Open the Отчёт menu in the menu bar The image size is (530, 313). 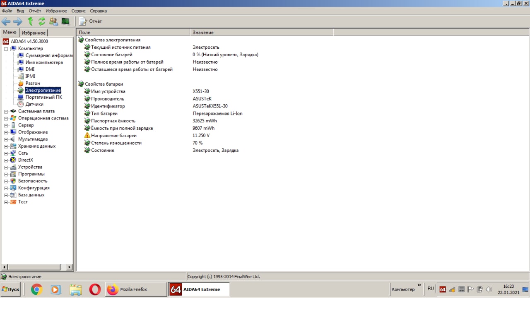coord(35,11)
